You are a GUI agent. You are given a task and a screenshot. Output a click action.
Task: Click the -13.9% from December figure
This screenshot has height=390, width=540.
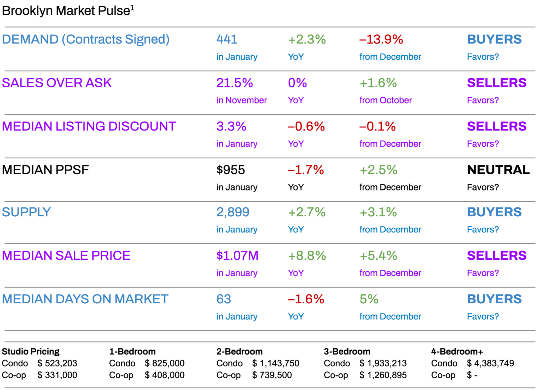pyautogui.click(x=381, y=39)
